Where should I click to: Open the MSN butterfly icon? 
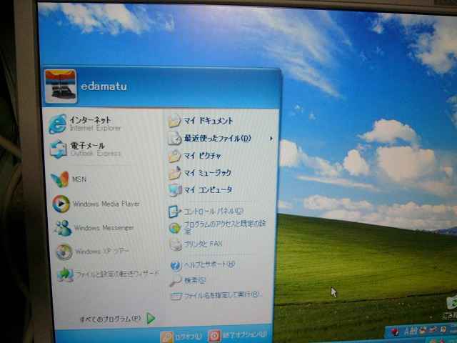pyautogui.click(x=60, y=179)
